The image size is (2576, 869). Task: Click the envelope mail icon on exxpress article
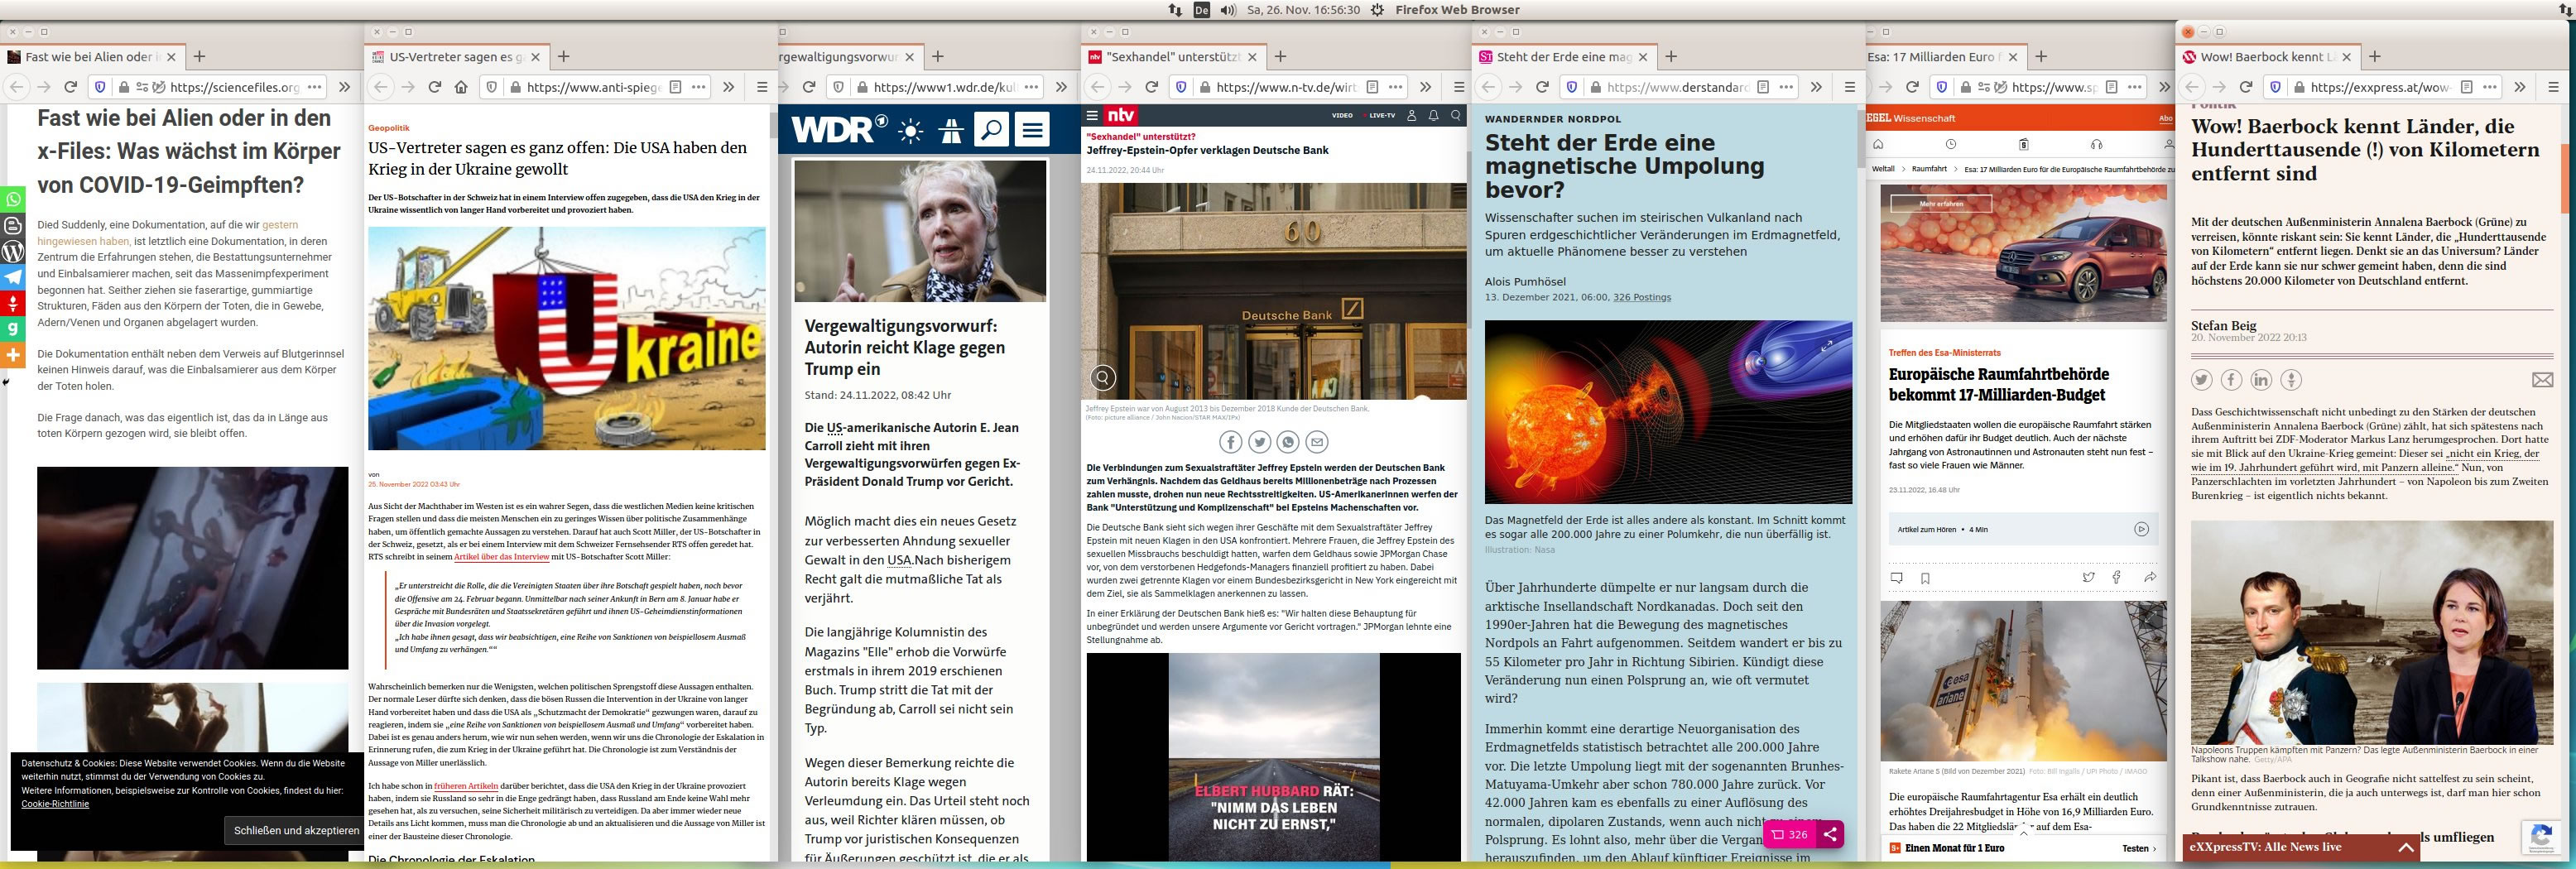(2542, 380)
